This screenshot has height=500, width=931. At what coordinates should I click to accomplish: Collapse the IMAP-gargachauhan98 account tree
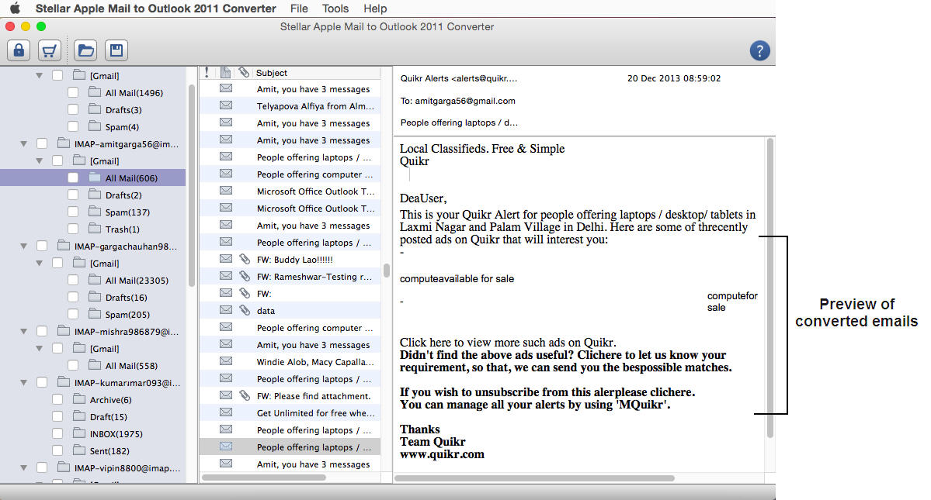coord(24,247)
